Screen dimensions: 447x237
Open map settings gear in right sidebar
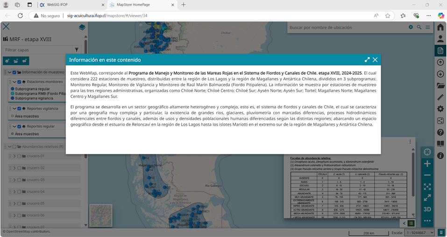[x=440, y=109]
